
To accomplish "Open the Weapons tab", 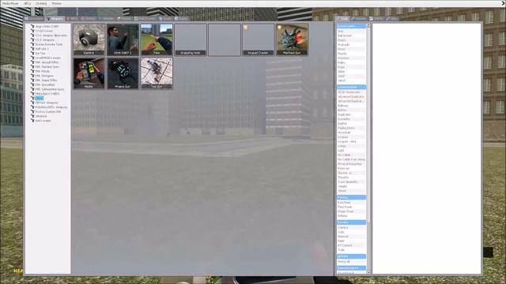I will (x=55, y=19).
